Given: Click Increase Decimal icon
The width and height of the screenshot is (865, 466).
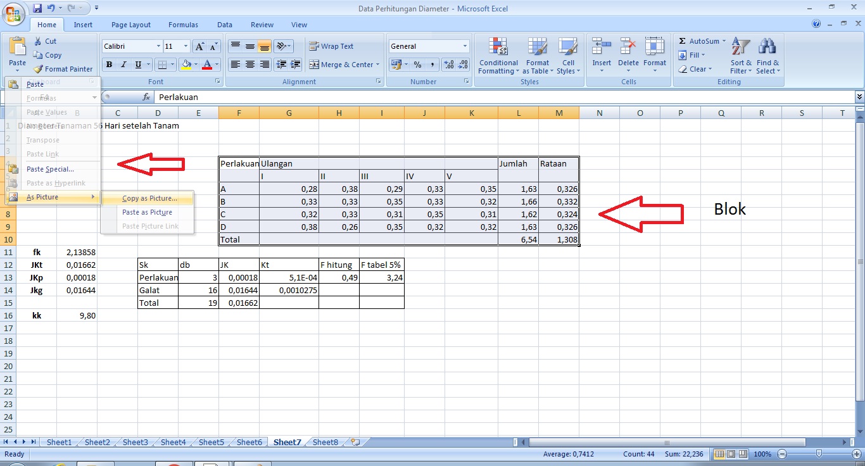Looking at the screenshot, I should pyautogui.click(x=449, y=65).
